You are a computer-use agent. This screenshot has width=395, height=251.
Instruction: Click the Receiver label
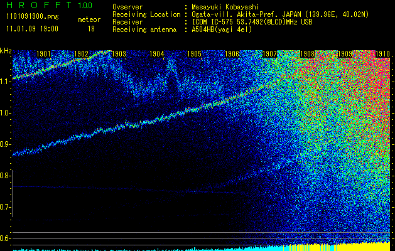point(127,22)
